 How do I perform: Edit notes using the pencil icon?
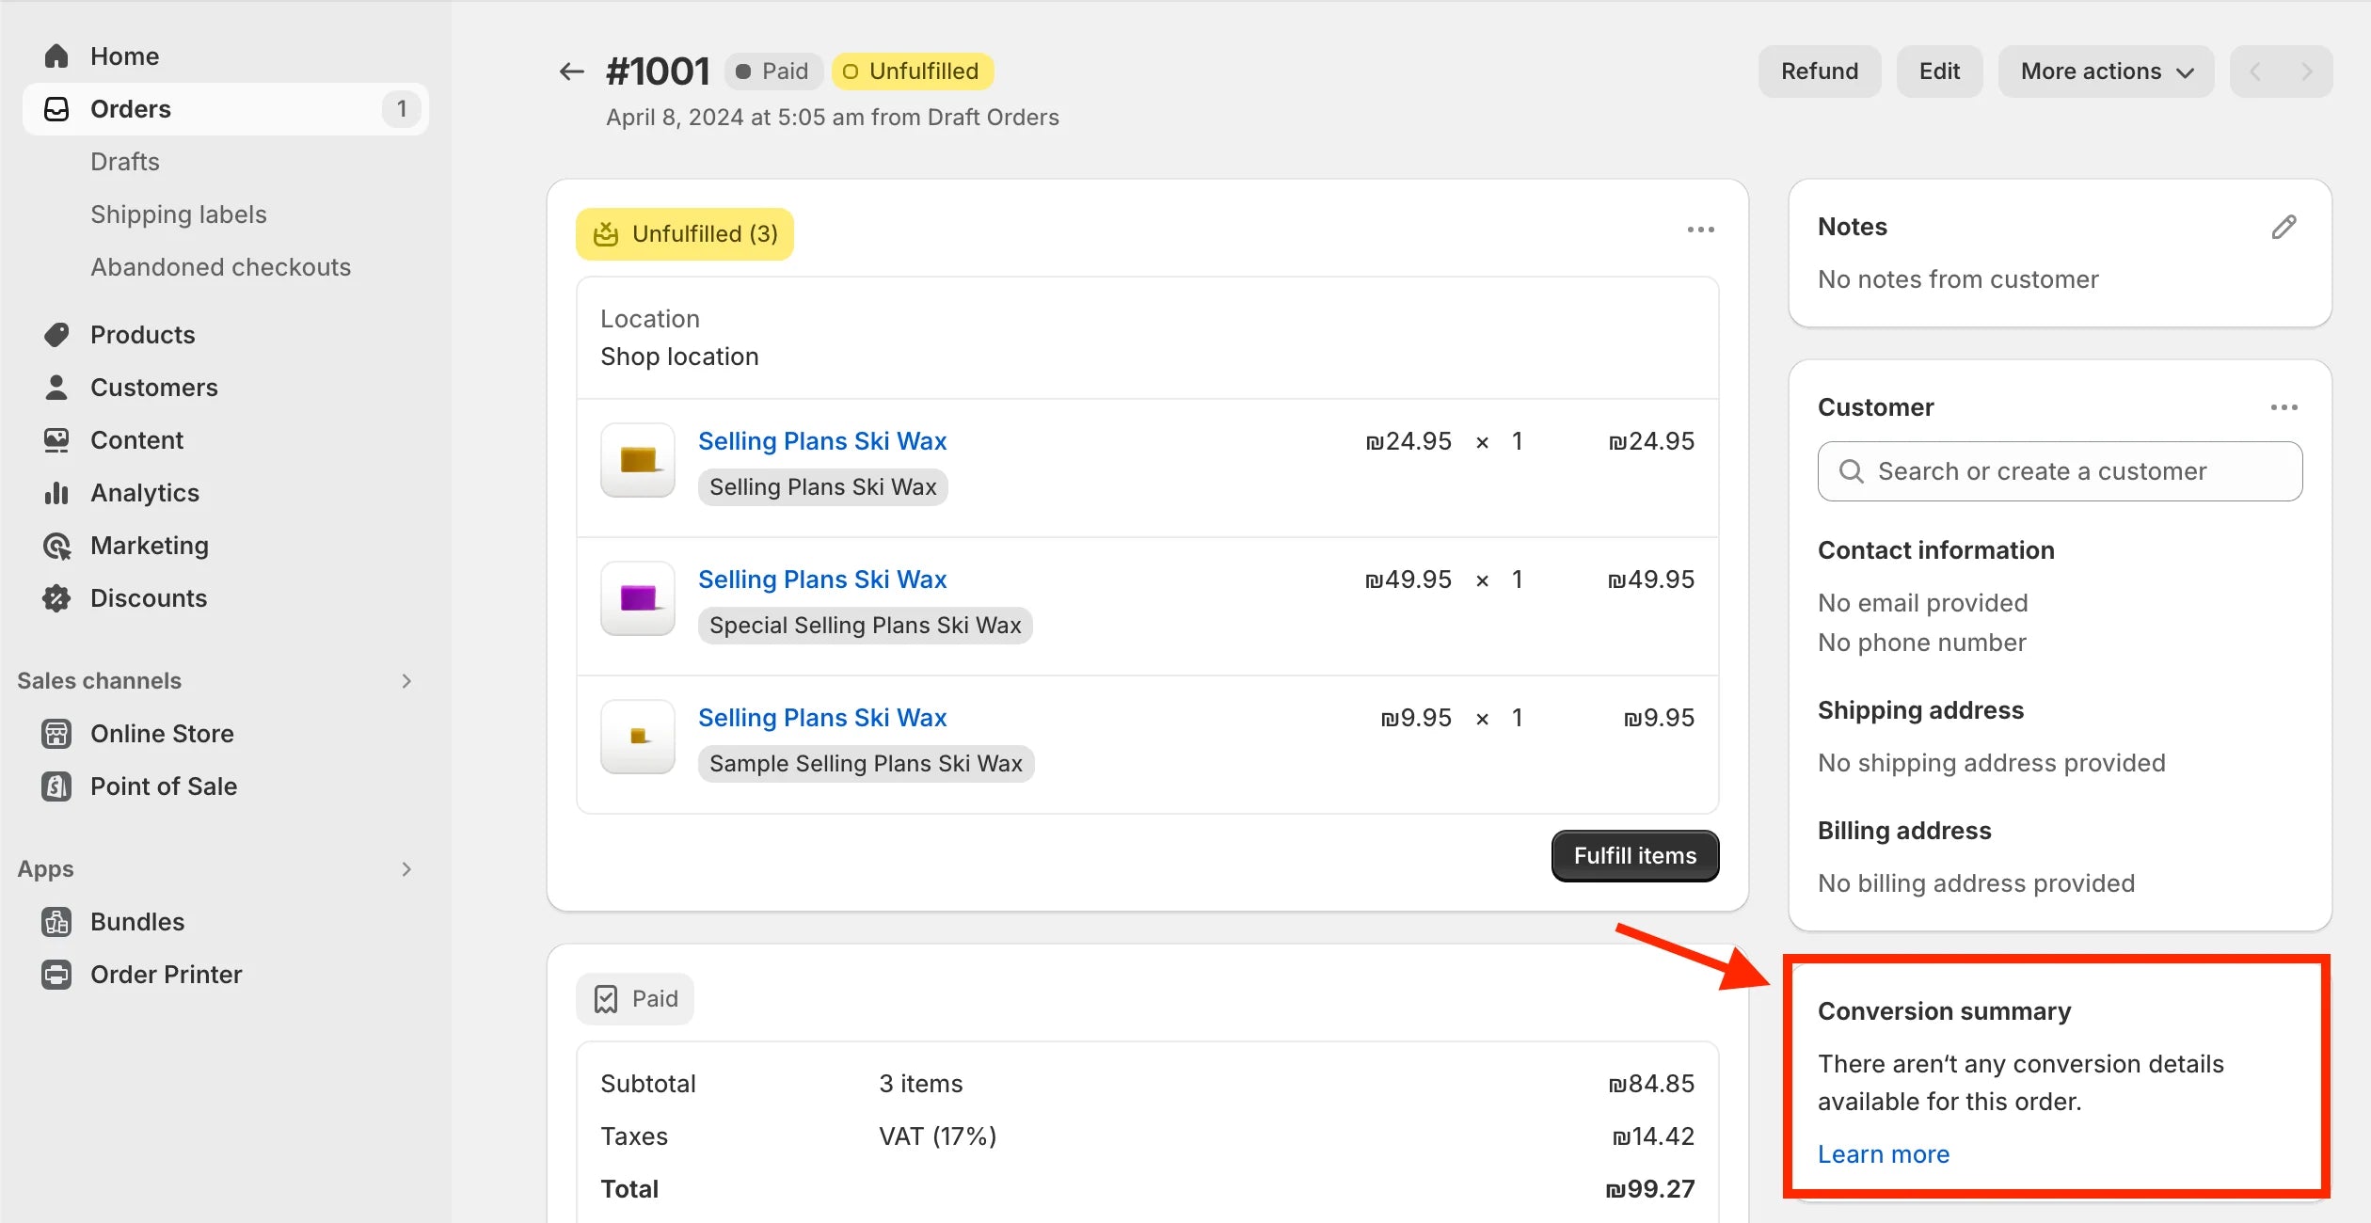pos(2284,226)
